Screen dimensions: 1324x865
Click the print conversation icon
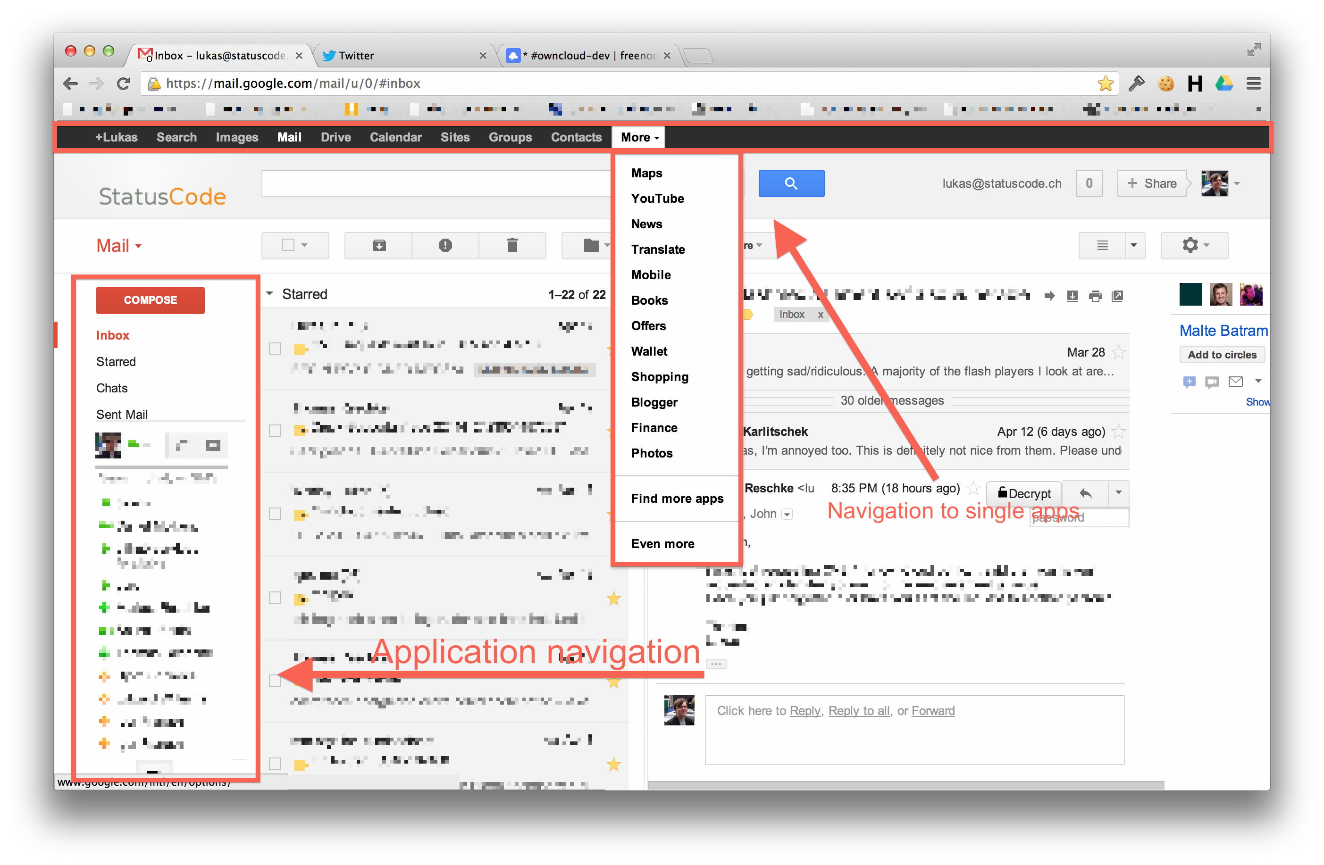tap(1095, 296)
